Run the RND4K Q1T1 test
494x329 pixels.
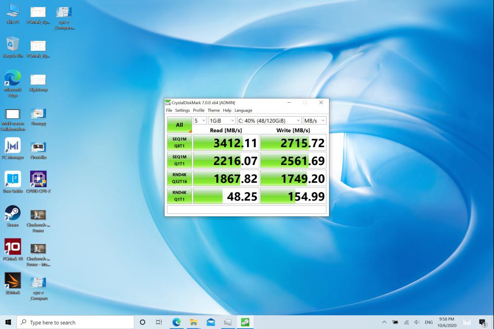[179, 196]
